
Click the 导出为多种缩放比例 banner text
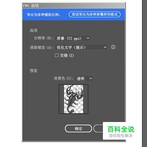click(44, 15)
